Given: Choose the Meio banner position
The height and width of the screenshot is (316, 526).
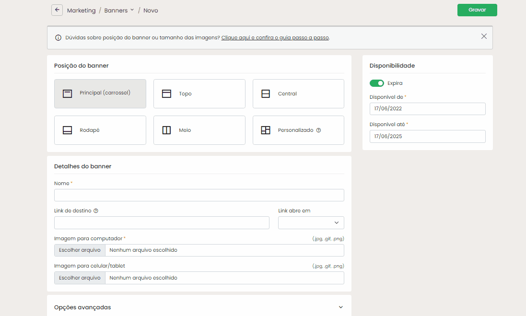Looking at the screenshot, I should pyautogui.click(x=199, y=130).
